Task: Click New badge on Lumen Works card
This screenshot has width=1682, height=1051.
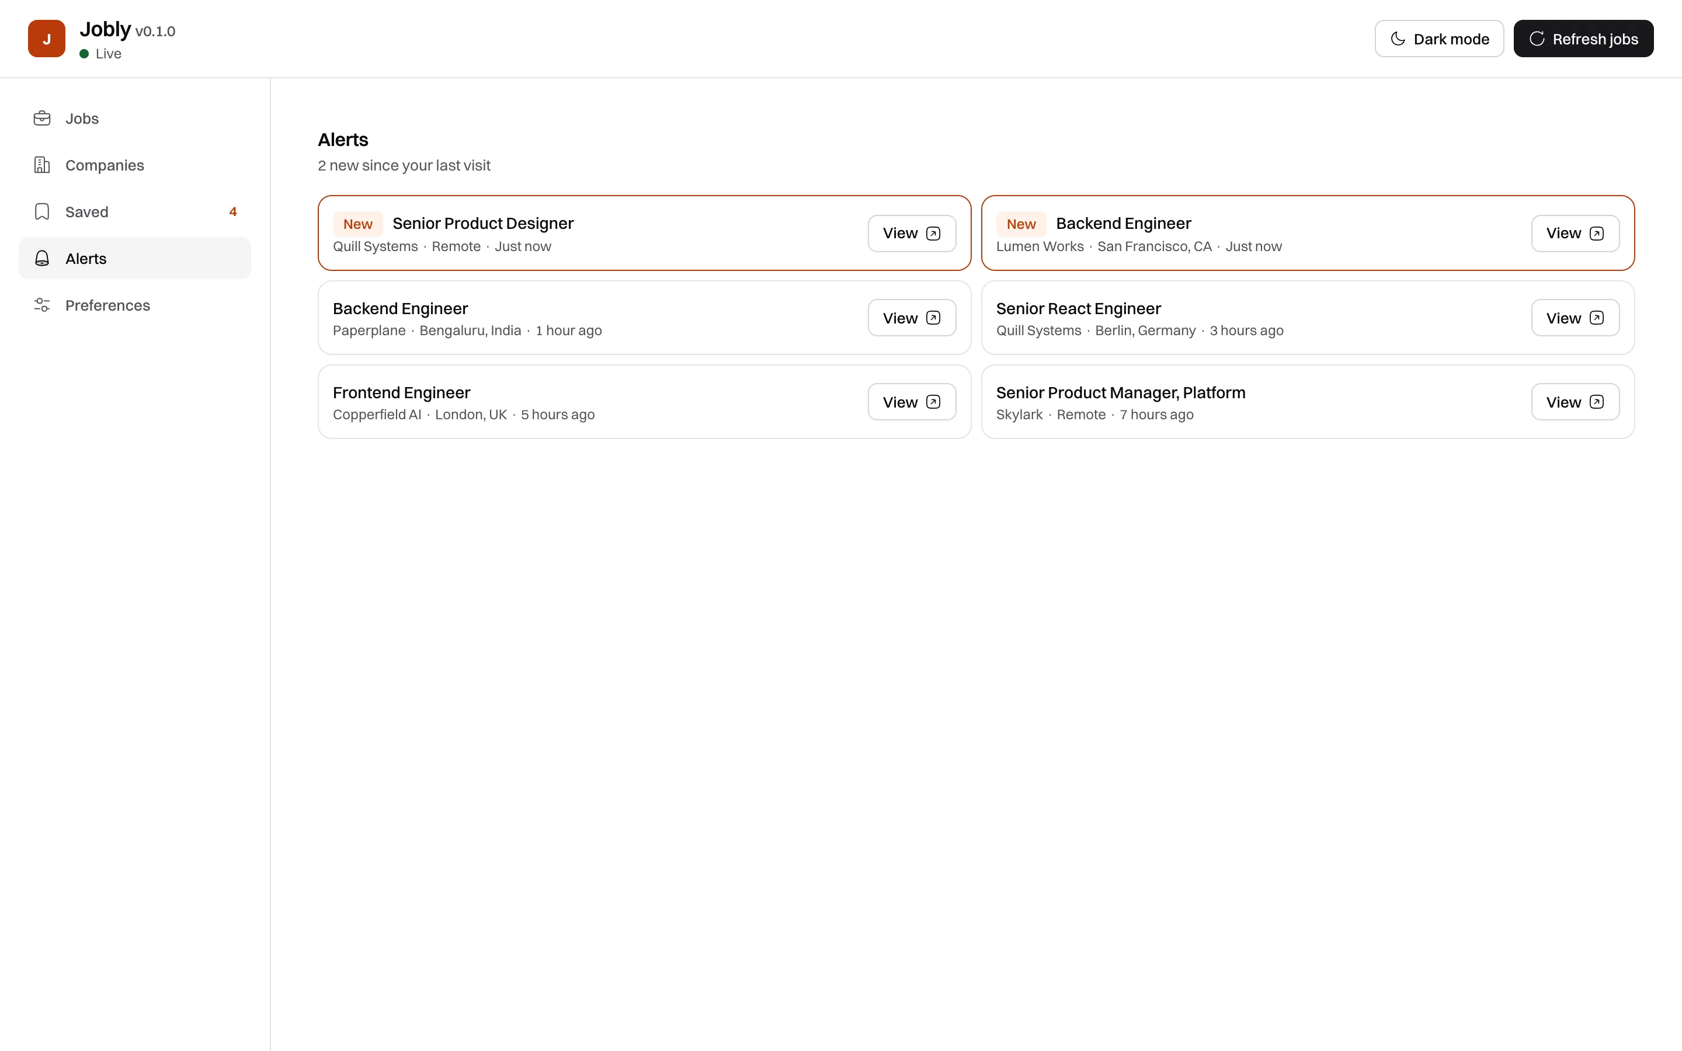Action: pos(1021,224)
